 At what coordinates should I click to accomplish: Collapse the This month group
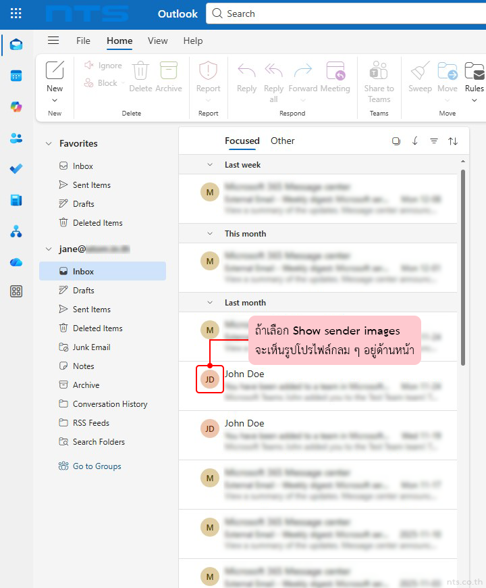[x=210, y=234]
